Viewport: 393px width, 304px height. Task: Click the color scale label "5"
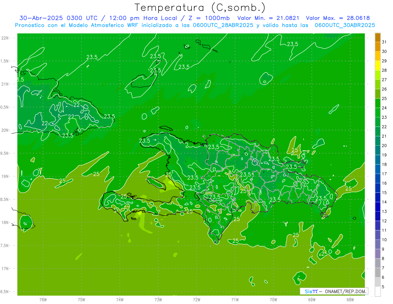pos(383,287)
